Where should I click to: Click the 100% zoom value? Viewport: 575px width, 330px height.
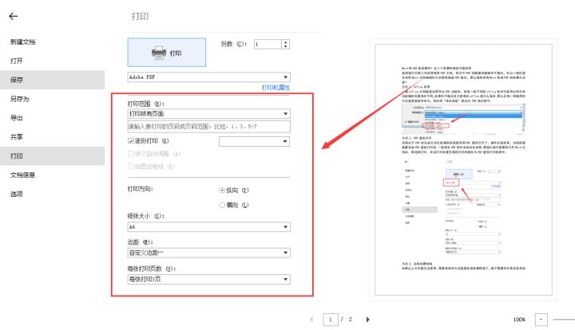[x=519, y=320]
